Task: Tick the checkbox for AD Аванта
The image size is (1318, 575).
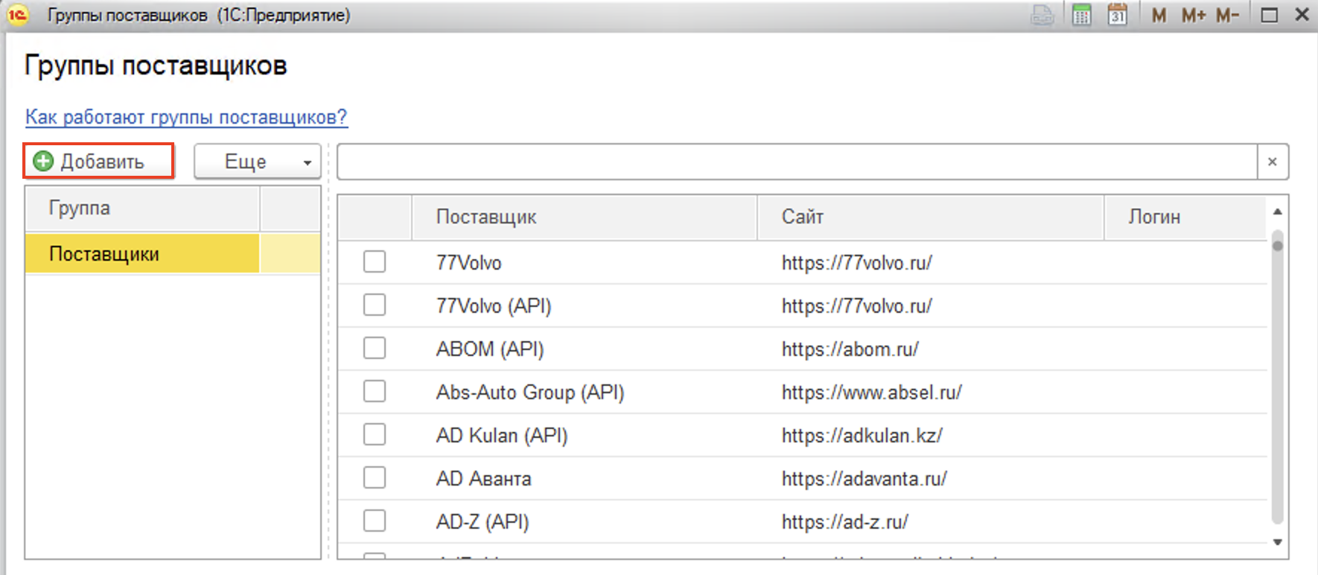Action: click(x=375, y=477)
